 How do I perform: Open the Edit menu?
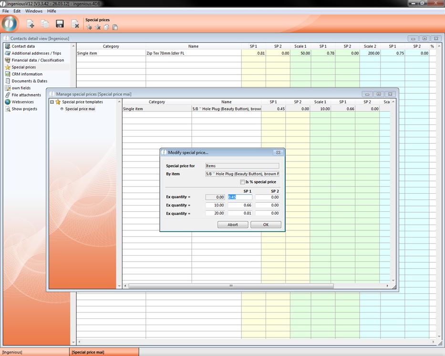pos(17,11)
